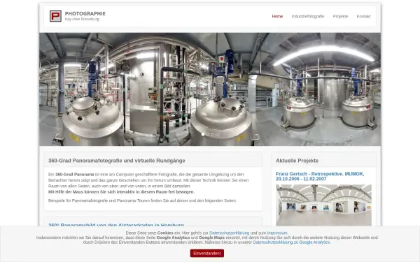The image size is (420, 262).
Task: Click the Einverstanden! cookie button
Action: tap(207, 253)
